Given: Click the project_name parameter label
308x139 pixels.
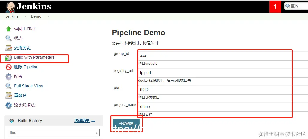Looking at the screenshot, I should tap(126, 105).
